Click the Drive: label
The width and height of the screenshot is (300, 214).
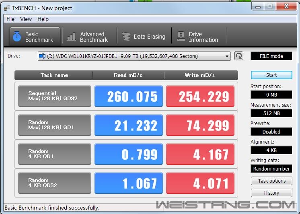click(x=14, y=56)
